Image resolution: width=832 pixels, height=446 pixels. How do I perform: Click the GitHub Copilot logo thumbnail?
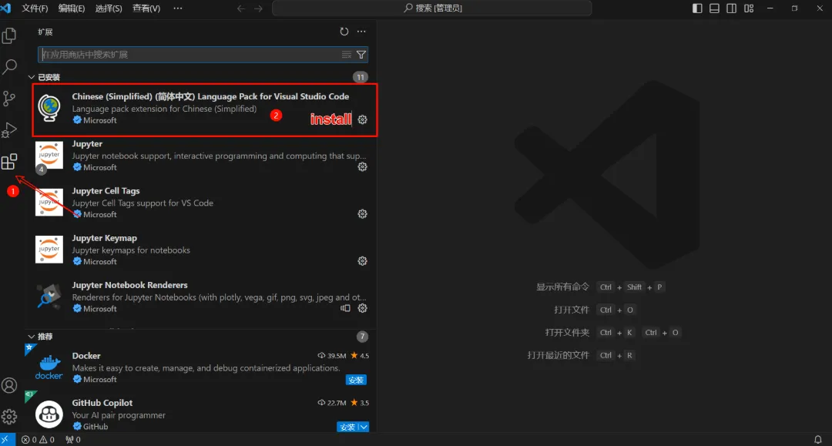[49, 414]
